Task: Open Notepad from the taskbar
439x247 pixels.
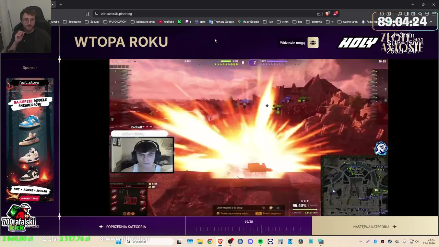Action: [311, 242]
